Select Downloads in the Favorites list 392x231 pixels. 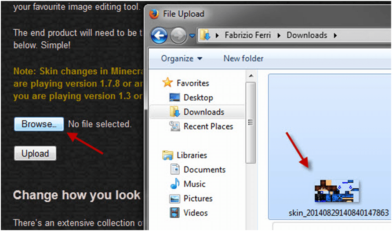click(204, 112)
